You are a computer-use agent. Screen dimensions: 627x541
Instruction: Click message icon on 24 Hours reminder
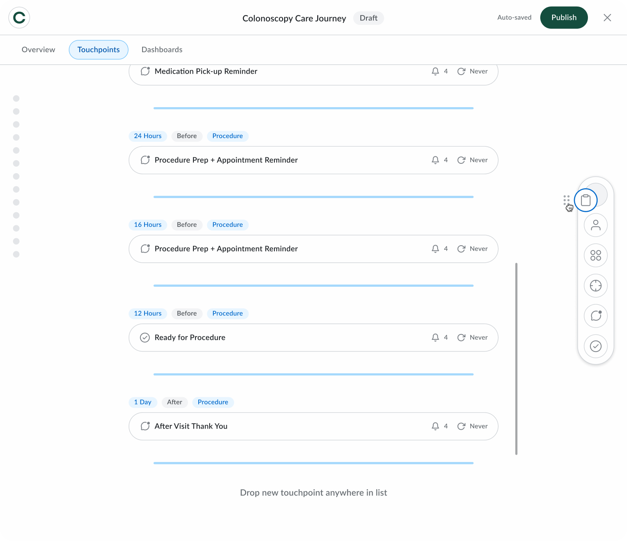tap(145, 160)
